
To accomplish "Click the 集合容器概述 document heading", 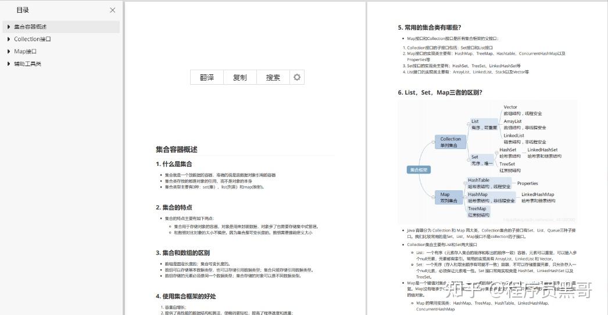I will [x=177, y=149].
